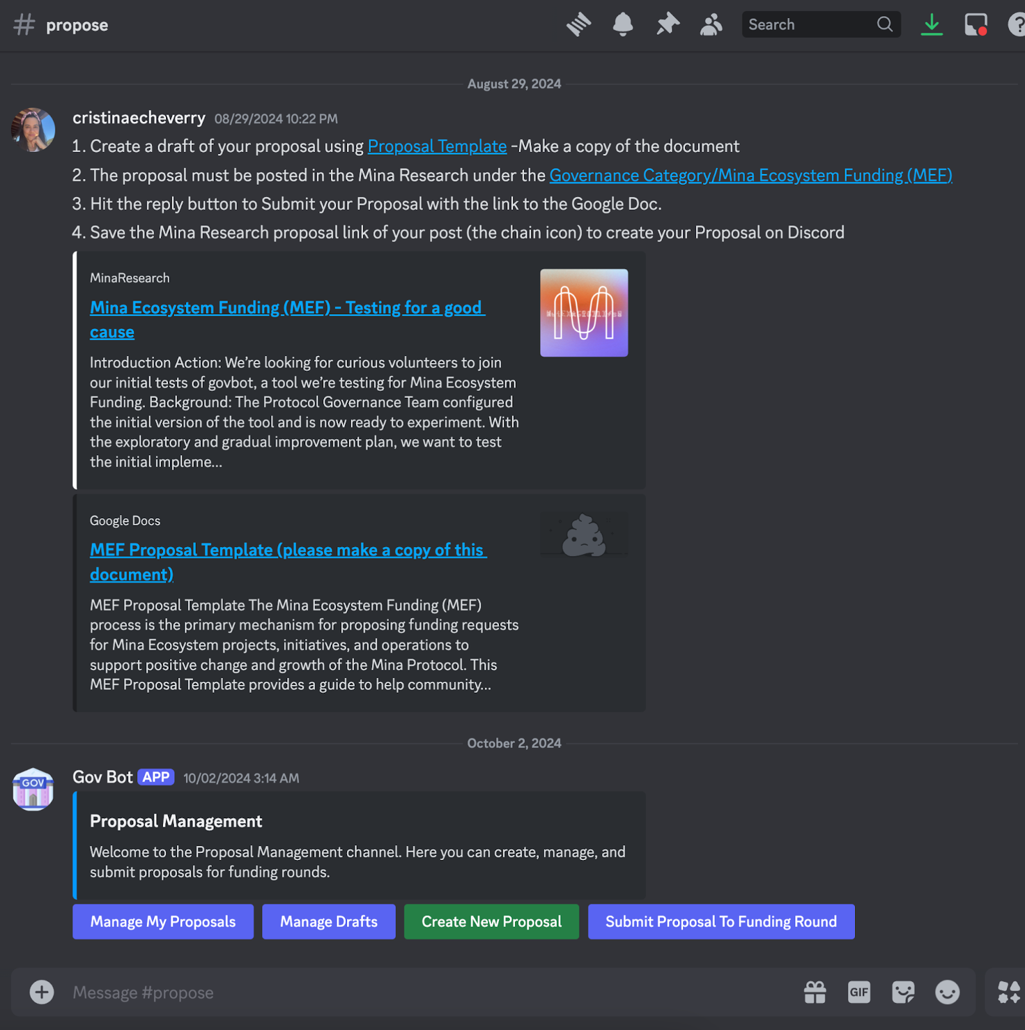Click the channel hashtag icon

(24, 25)
